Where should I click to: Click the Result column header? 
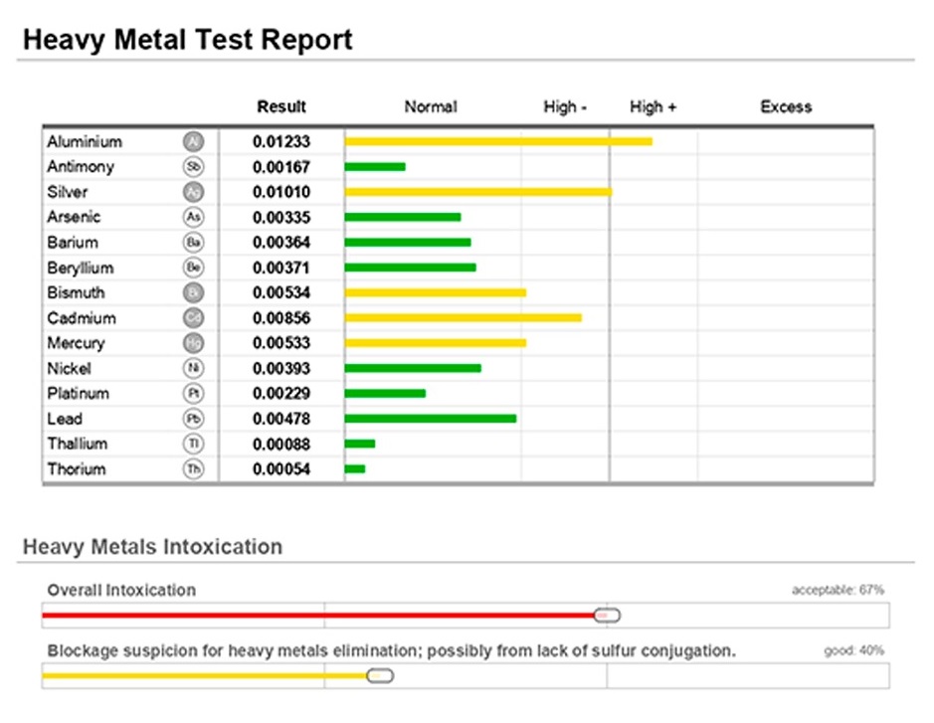coord(281,106)
